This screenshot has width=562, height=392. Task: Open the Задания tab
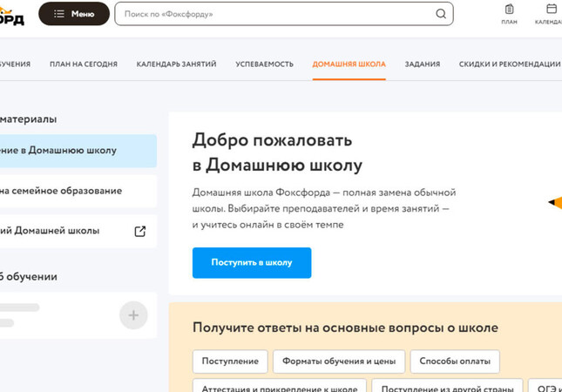(x=423, y=64)
